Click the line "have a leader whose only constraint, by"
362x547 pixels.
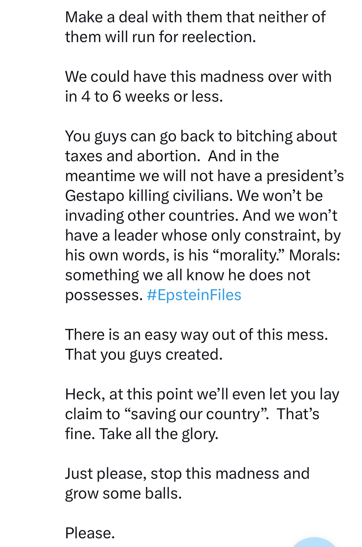click(203, 235)
